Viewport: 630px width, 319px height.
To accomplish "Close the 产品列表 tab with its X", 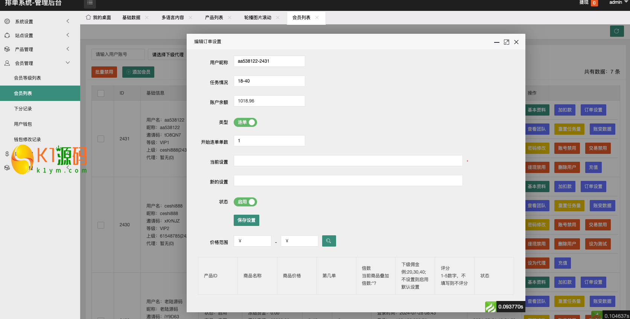I will tap(230, 18).
